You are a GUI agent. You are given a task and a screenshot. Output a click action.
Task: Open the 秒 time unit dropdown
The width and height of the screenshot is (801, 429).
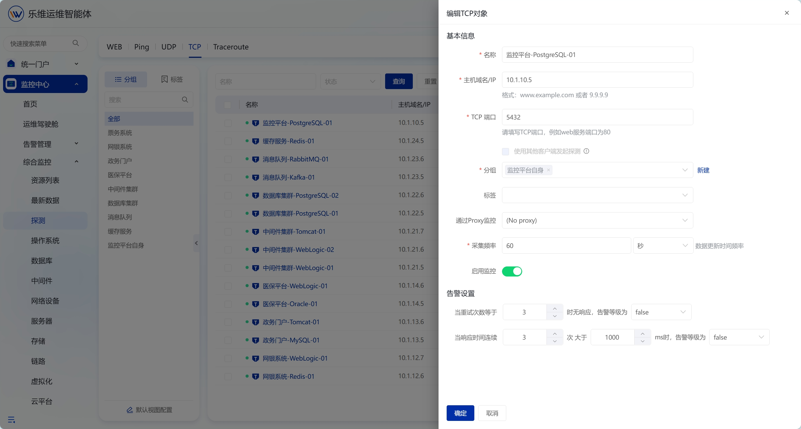(663, 246)
